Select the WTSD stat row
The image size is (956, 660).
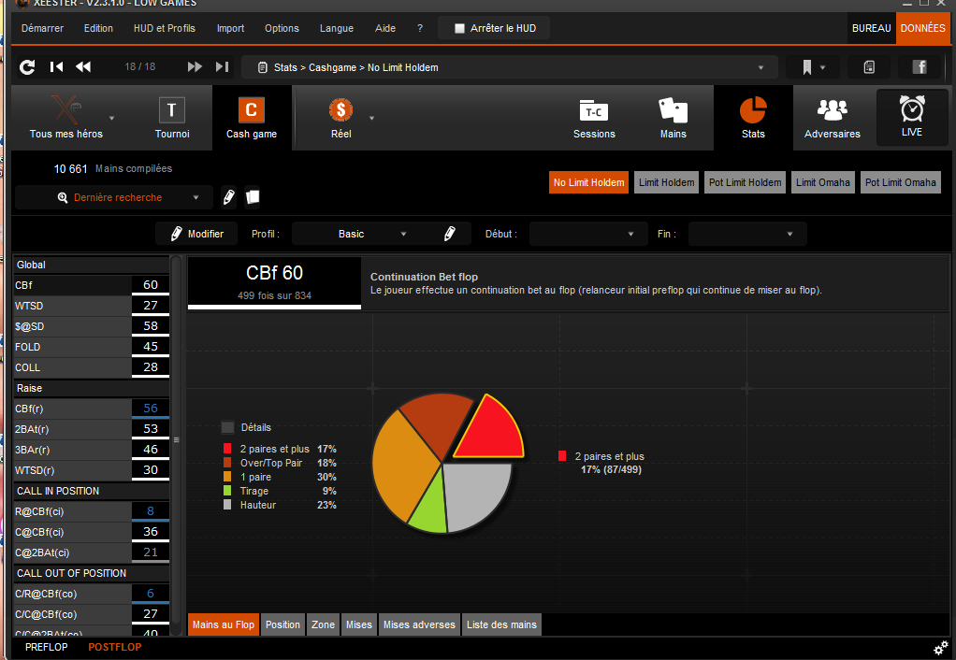point(92,306)
